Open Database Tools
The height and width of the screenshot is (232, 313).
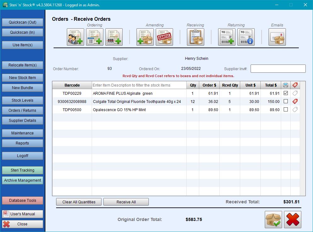coord(23,201)
